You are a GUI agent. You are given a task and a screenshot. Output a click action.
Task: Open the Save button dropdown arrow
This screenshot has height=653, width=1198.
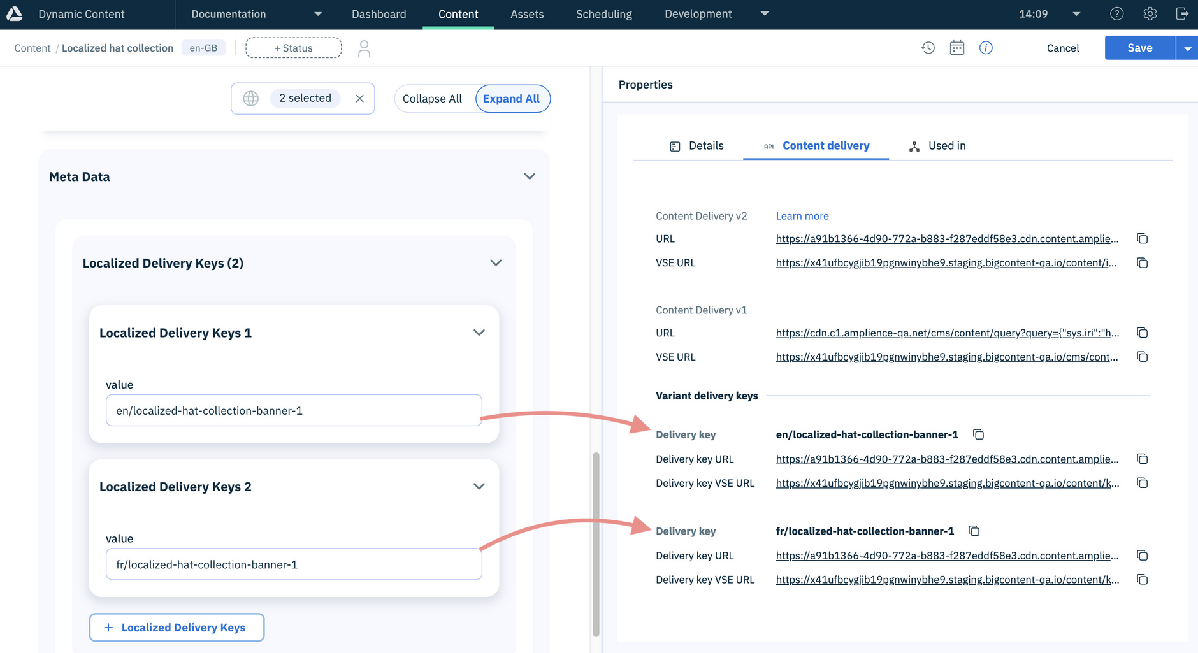click(x=1187, y=48)
